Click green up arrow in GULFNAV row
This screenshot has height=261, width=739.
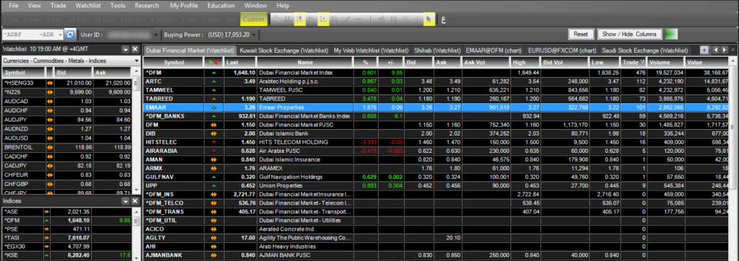pyautogui.click(x=214, y=177)
